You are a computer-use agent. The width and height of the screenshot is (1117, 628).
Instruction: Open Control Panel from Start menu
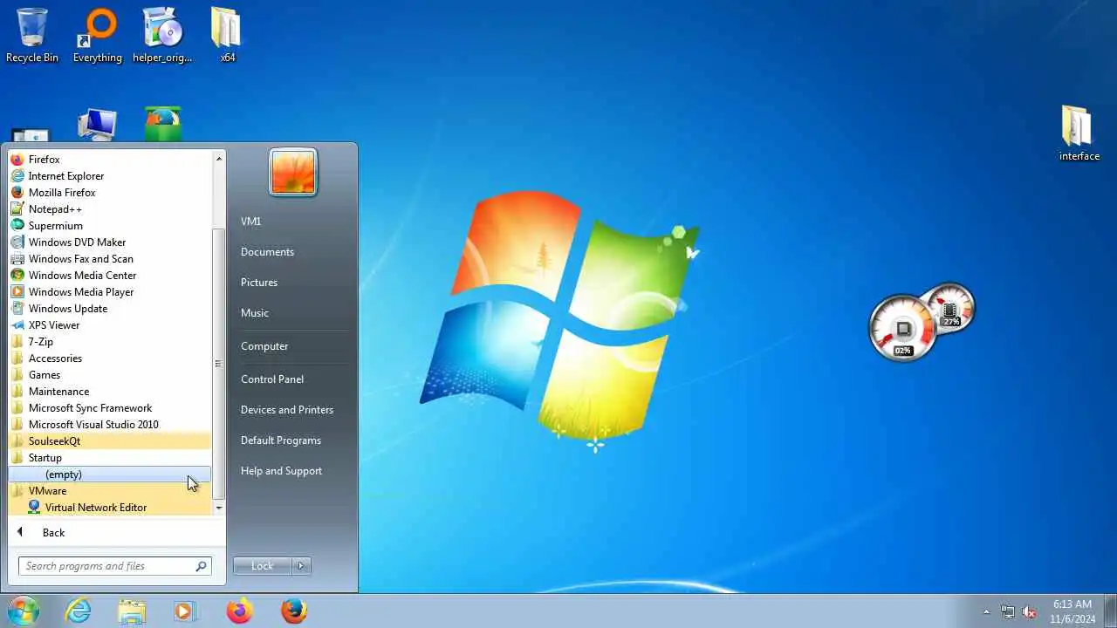point(272,379)
